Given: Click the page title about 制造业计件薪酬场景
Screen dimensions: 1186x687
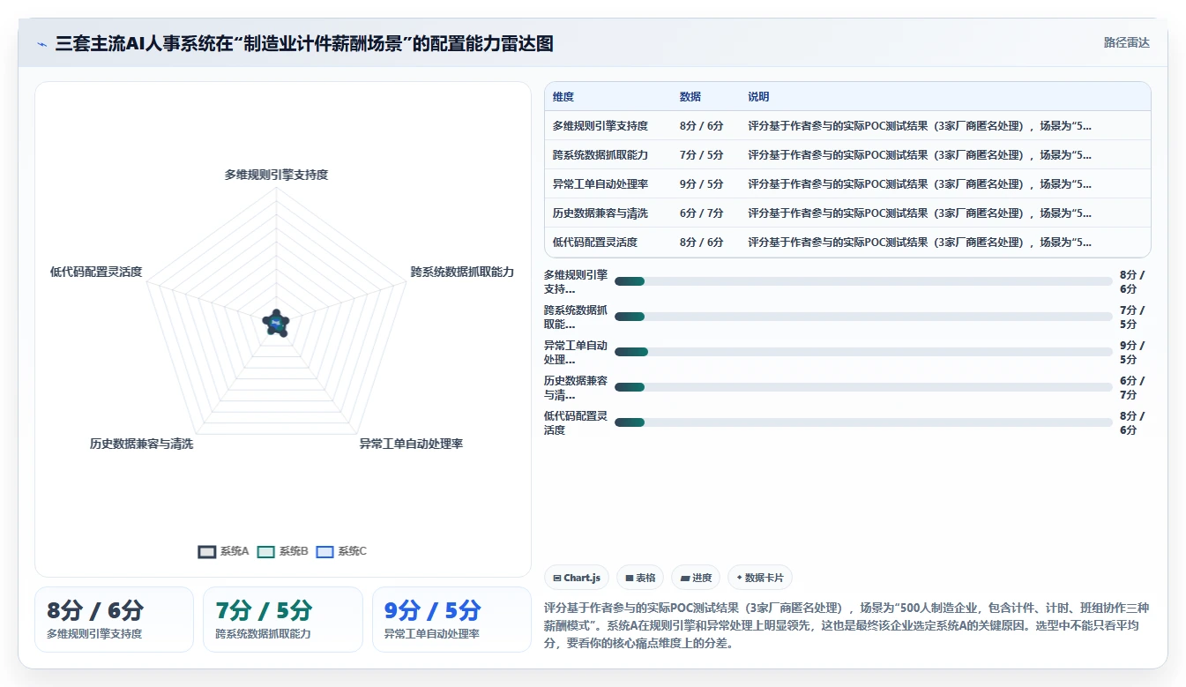Looking at the screenshot, I should (304, 43).
